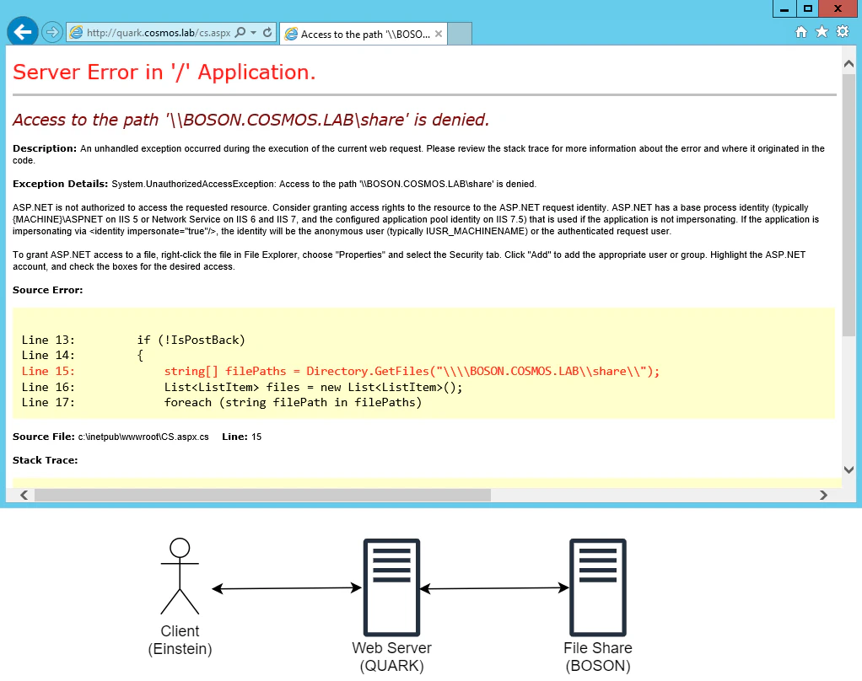The height and width of the screenshot is (681, 862).
Task: Click the 'Server Error in '/' Application.' heading
Action: (164, 72)
